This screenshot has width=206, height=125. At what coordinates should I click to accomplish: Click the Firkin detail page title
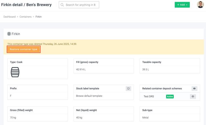(x=27, y=5)
